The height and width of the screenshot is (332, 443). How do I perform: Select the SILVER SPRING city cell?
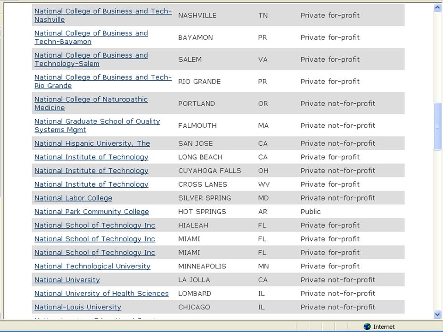tap(204, 198)
